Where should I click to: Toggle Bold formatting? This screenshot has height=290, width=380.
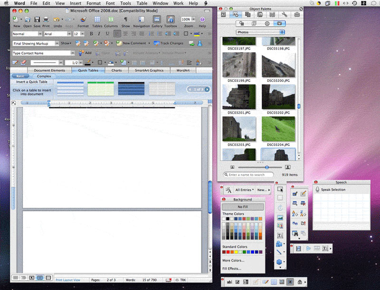[x=91, y=34]
